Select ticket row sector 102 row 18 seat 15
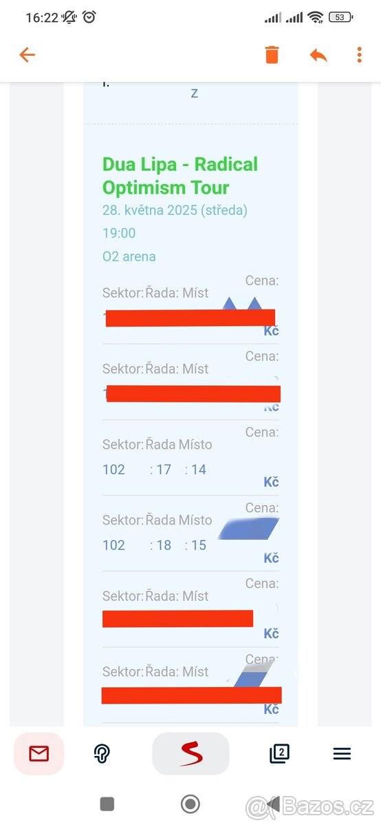The image size is (381, 827). click(x=190, y=533)
